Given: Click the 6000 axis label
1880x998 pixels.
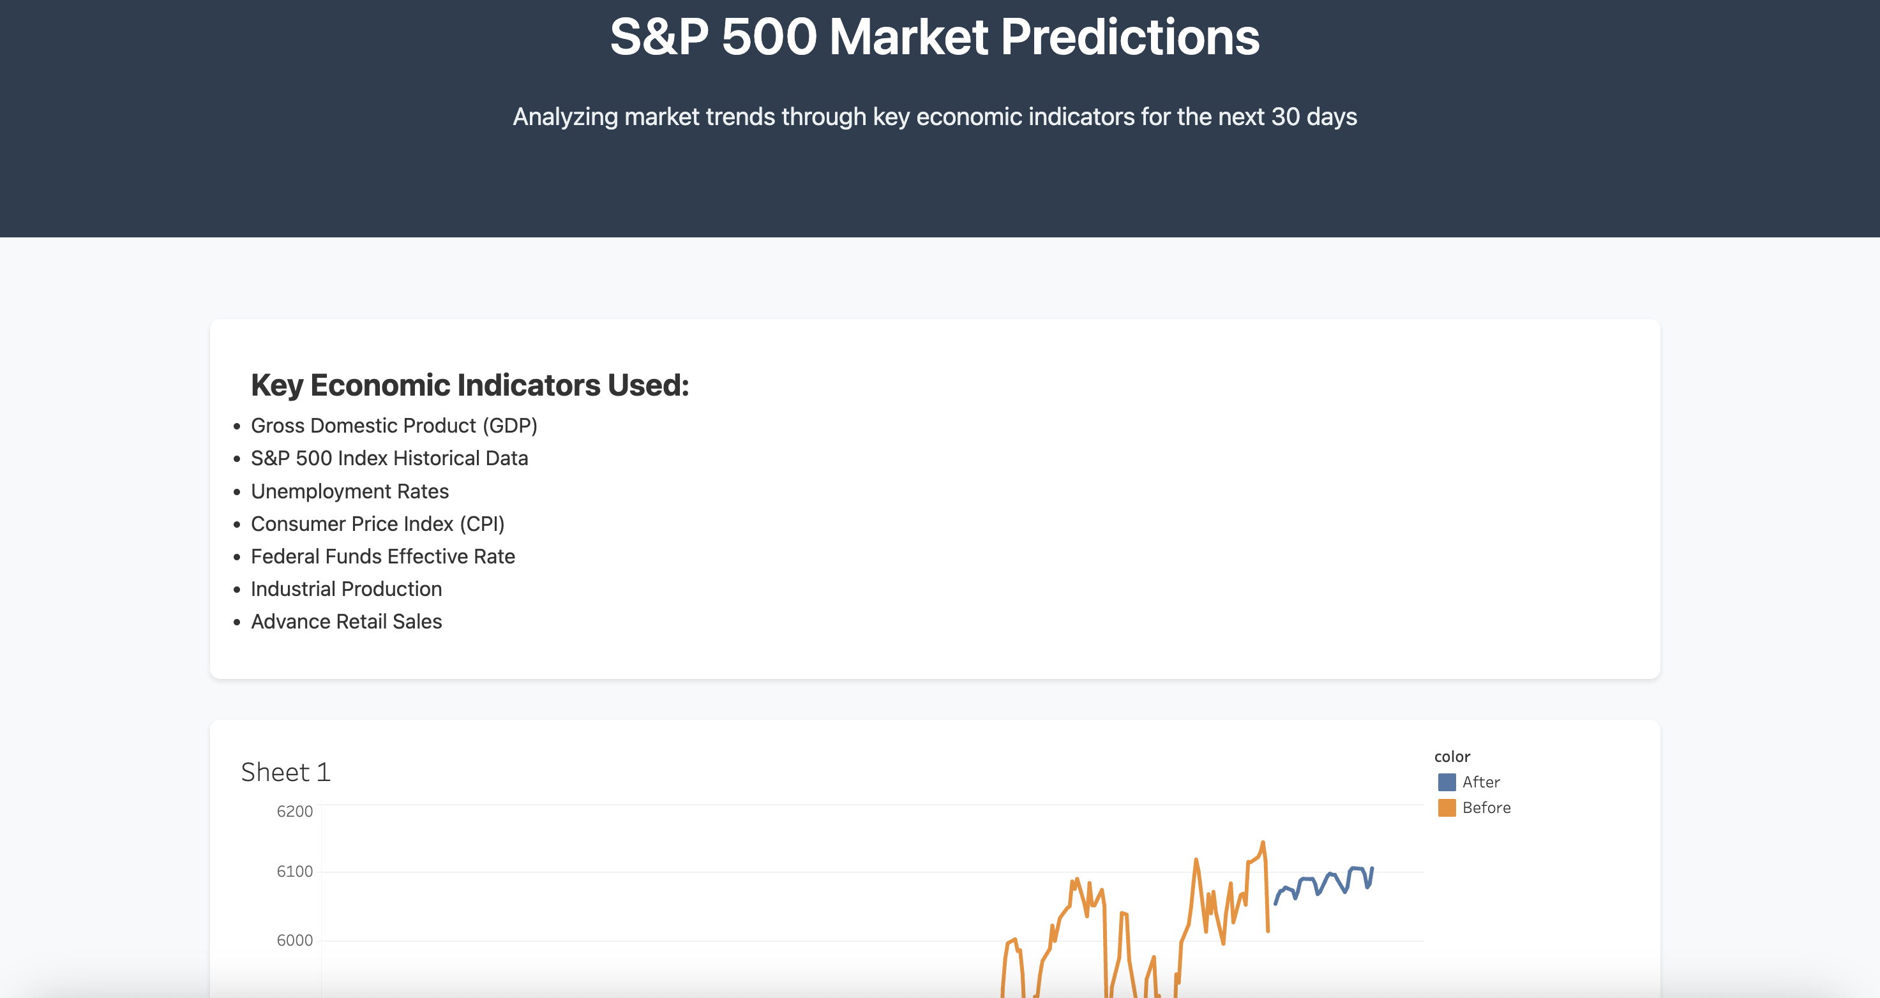Looking at the screenshot, I should pos(294,941).
